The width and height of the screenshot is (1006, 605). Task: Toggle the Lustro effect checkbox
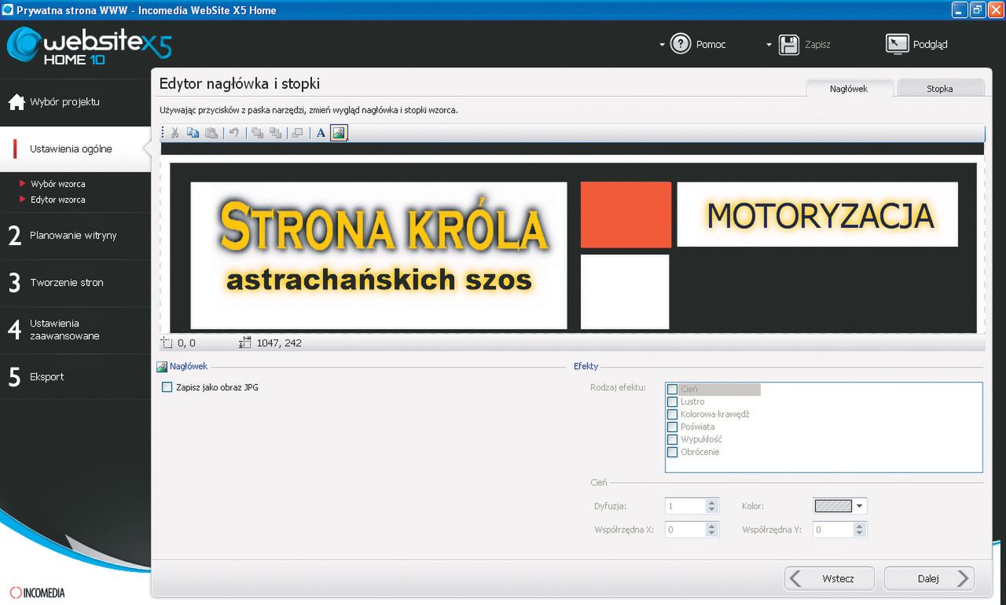point(672,401)
